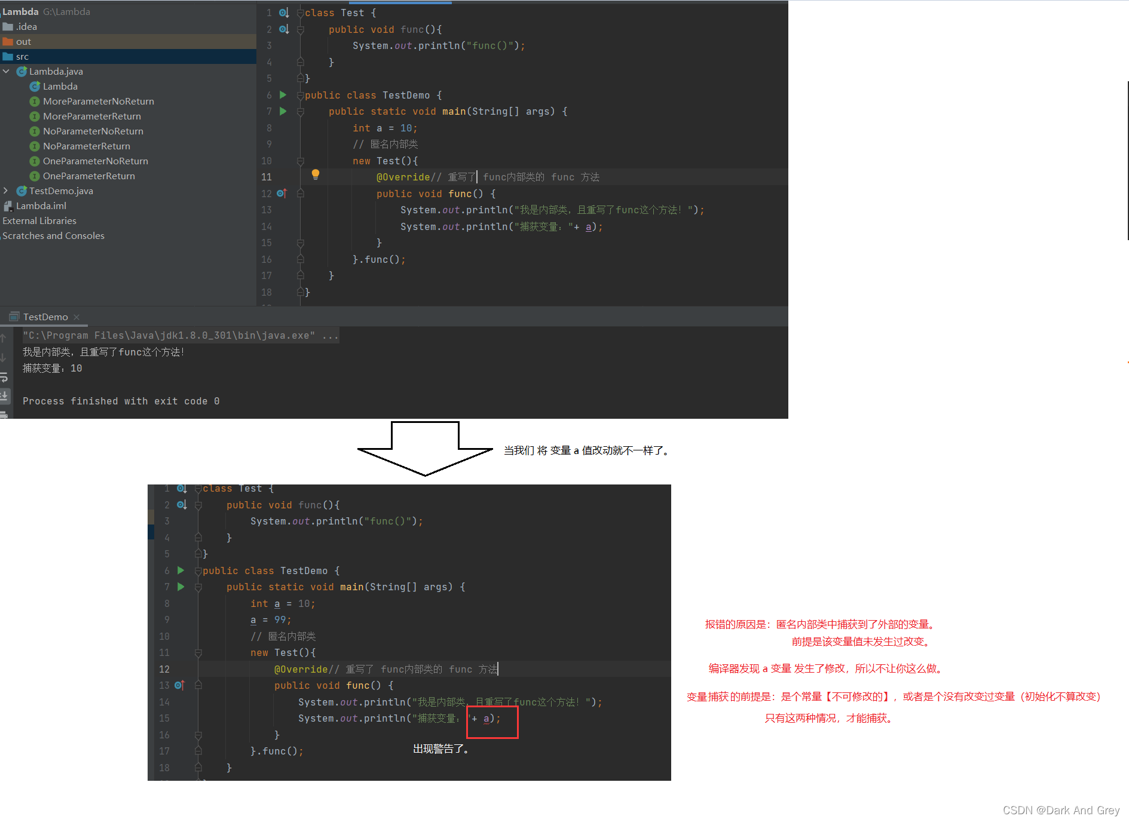This screenshot has width=1129, height=822.
Task: Click 'a = 99;' line in lower editor
Action: 271,619
